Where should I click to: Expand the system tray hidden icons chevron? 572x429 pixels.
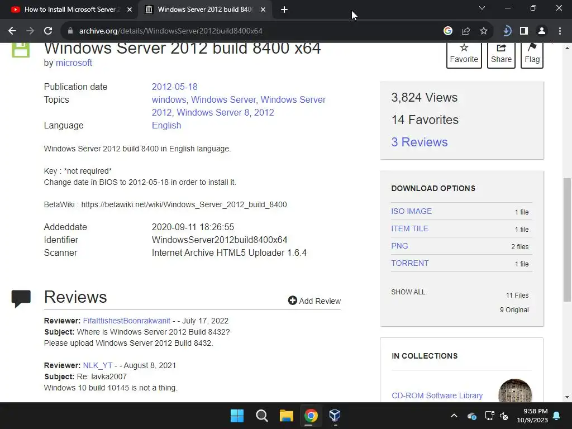pyautogui.click(x=454, y=416)
